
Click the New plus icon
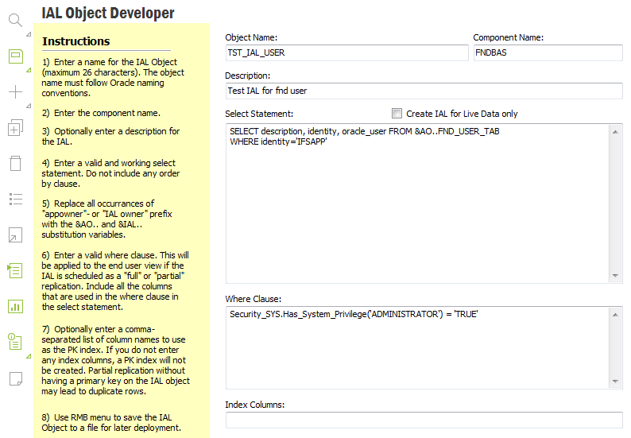point(15,91)
